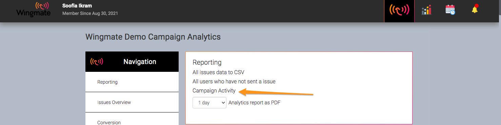Download All issues data to CSV

[218, 72]
